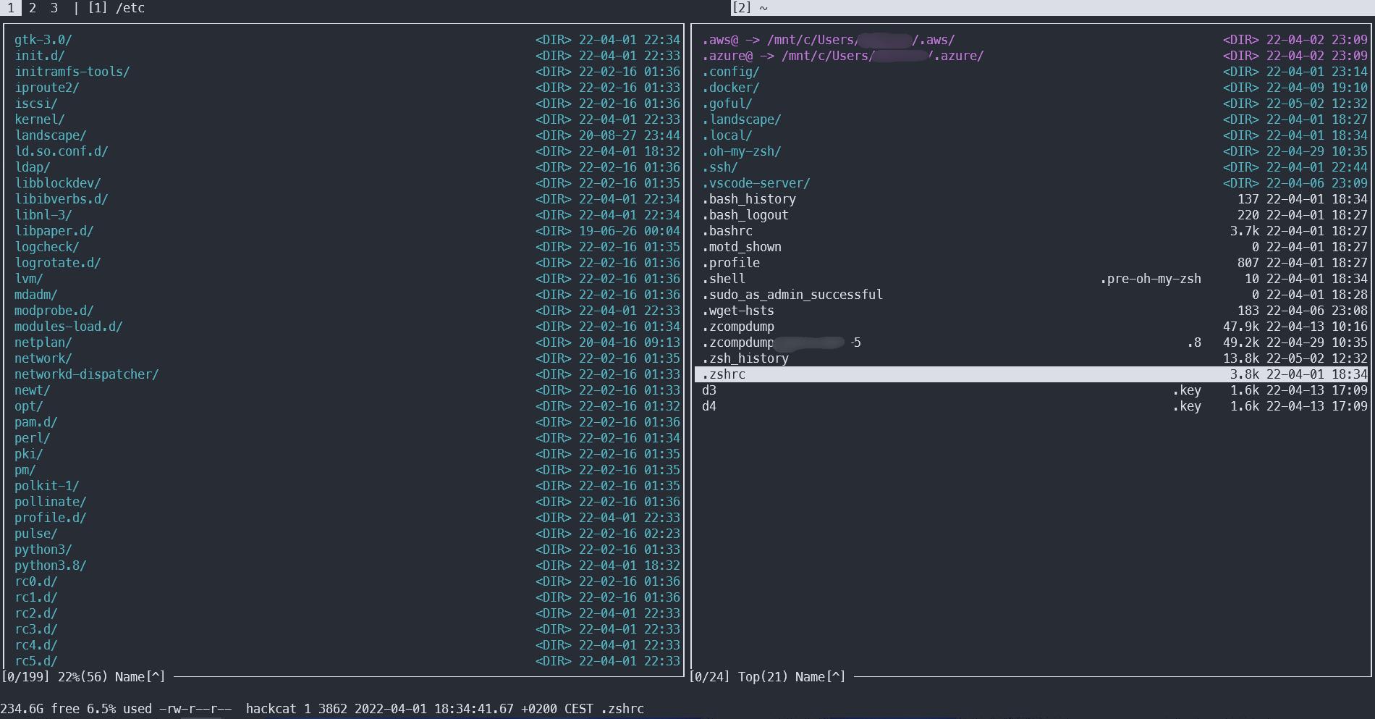Switch to workspace tab 1
This screenshot has width=1375, height=719.
pos(11,8)
